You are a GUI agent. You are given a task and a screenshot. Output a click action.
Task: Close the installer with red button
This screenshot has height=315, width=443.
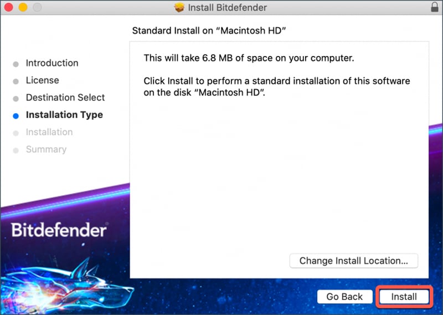(10, 8)
